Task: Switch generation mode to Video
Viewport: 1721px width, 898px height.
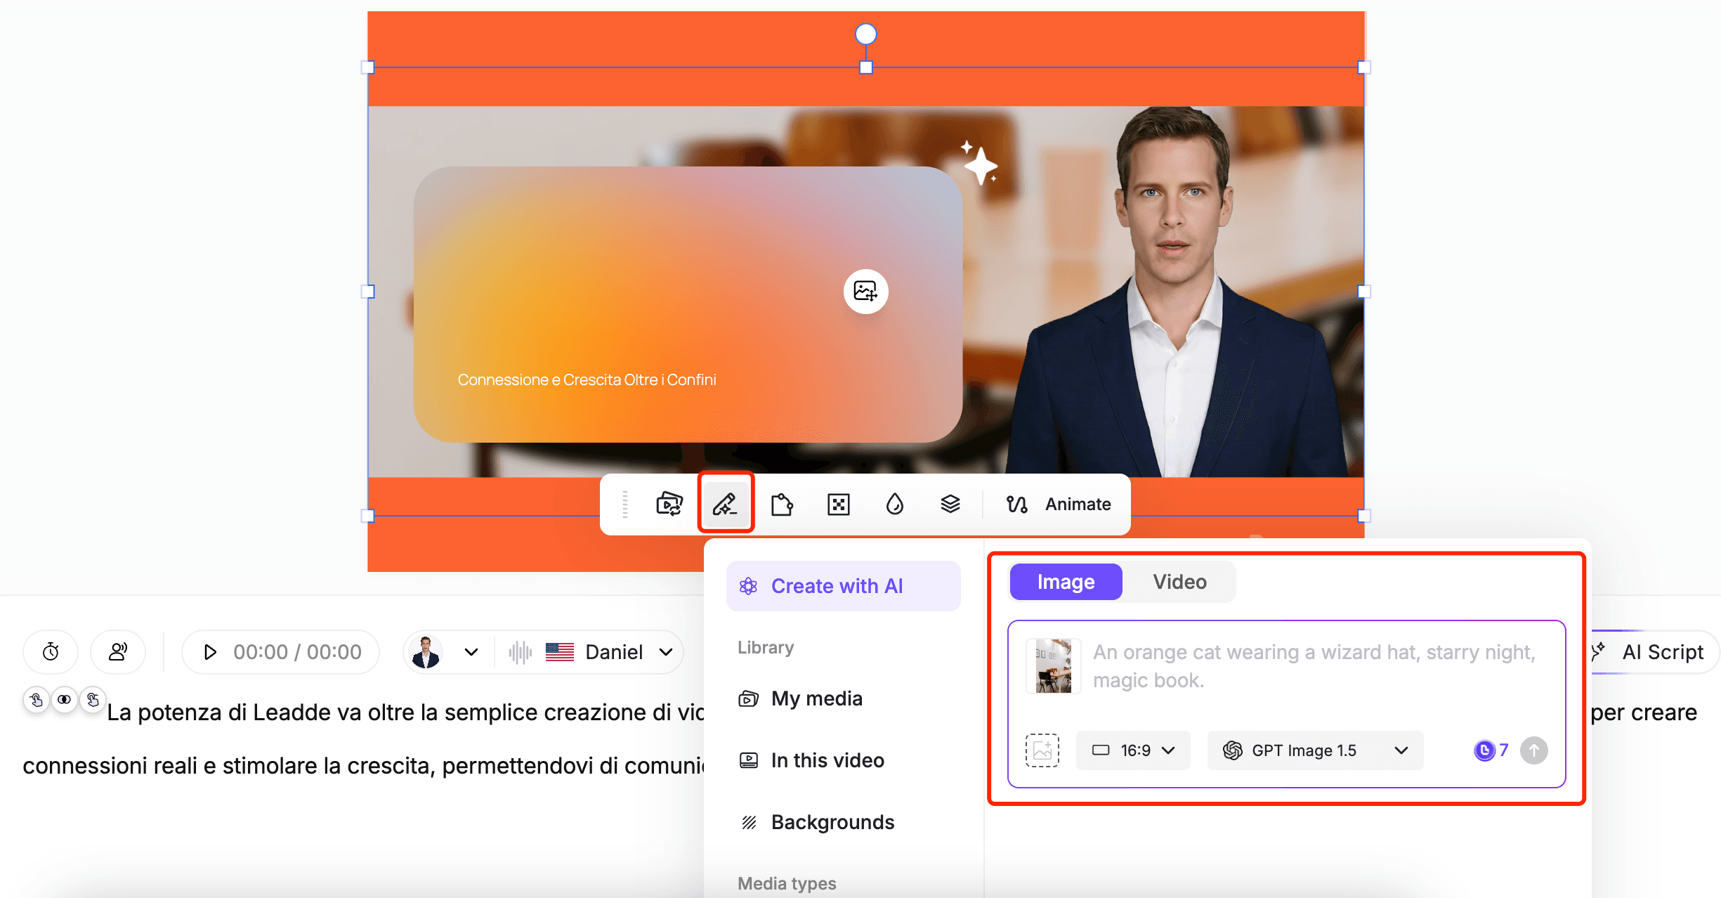Action: click(1179, 582)
